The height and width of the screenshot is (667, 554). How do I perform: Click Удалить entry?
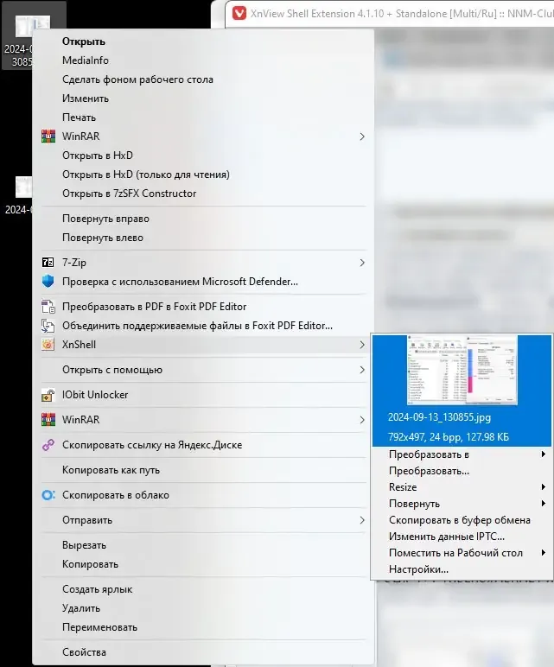(x=203, y=608)
